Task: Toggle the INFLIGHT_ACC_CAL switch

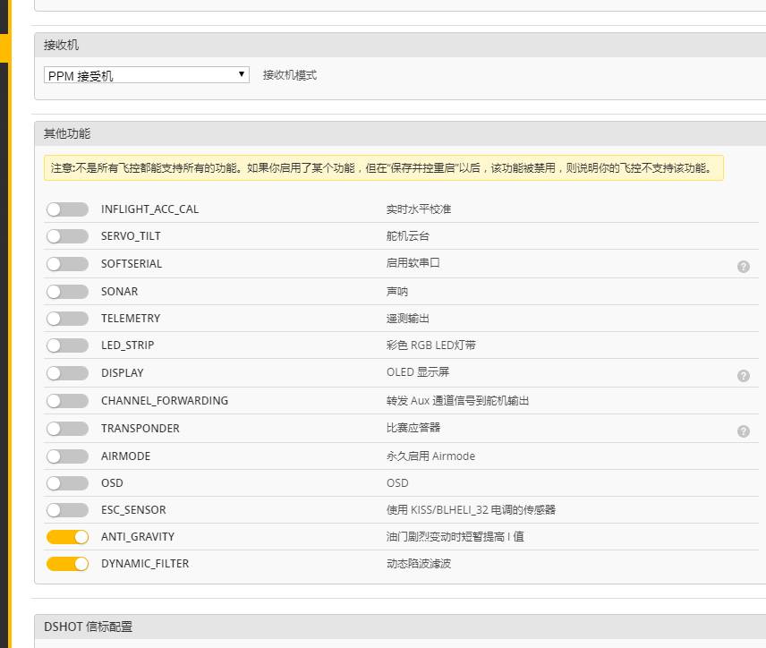Action: coord(67,209)
